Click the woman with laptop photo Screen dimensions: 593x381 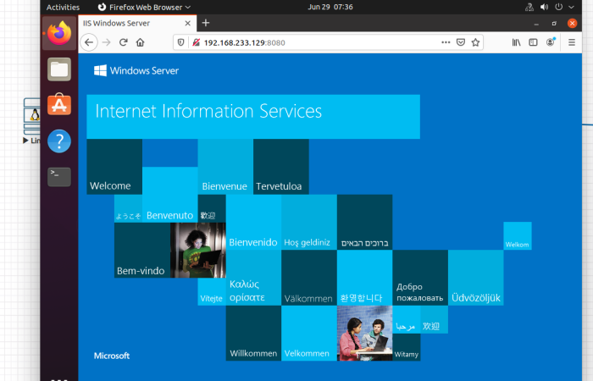pyautogui.click(x=197, y=251)
